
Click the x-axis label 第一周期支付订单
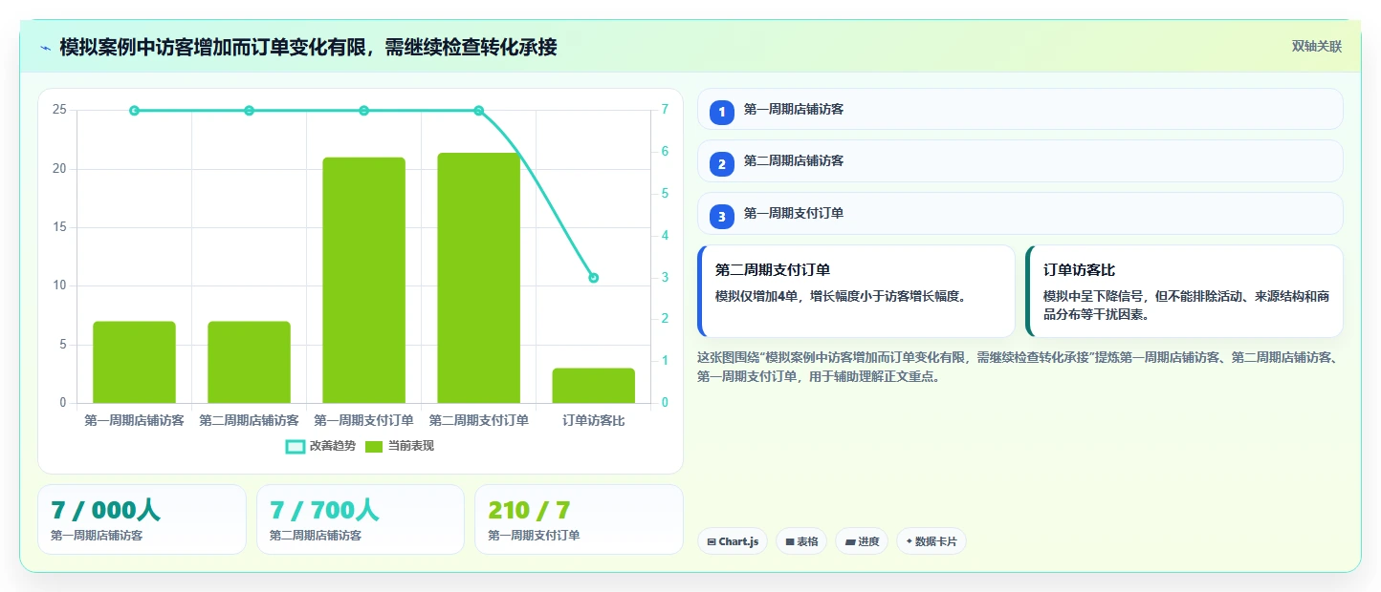point(363,420)
